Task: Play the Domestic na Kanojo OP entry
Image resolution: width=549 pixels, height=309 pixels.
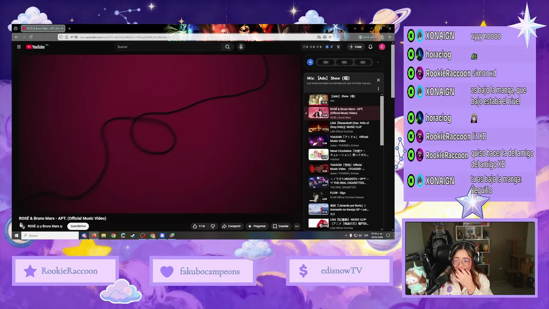Action: coord(342,209)
